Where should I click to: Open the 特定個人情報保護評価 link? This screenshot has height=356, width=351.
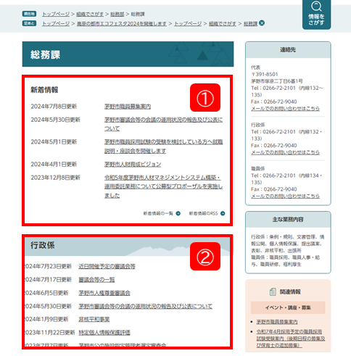(x=104, y=333)
